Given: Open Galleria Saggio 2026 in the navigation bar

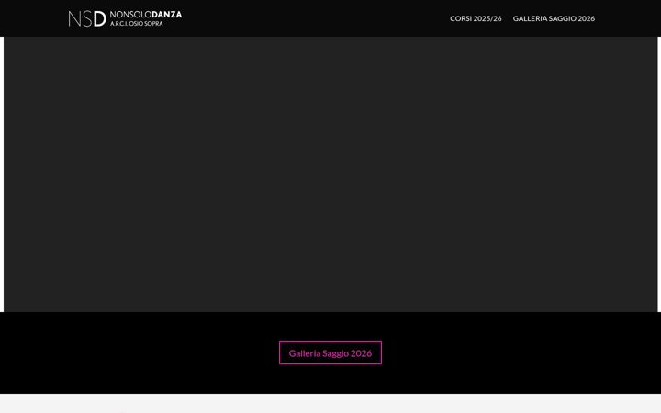Looking at the screenshot, I should [554, 18].
